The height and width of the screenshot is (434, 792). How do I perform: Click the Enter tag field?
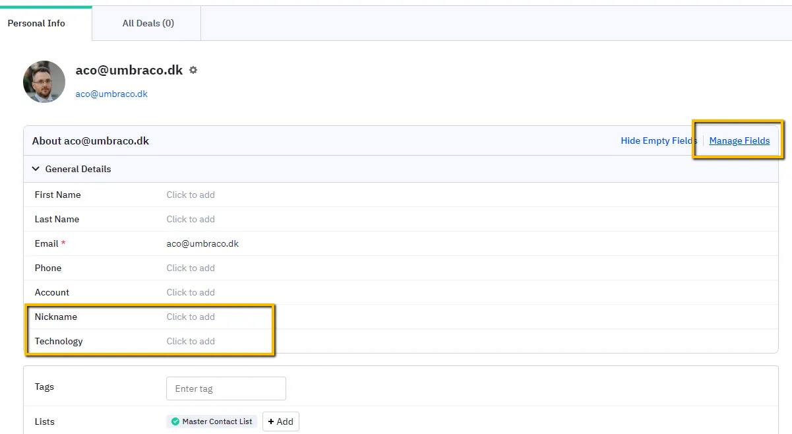point(226,388)
